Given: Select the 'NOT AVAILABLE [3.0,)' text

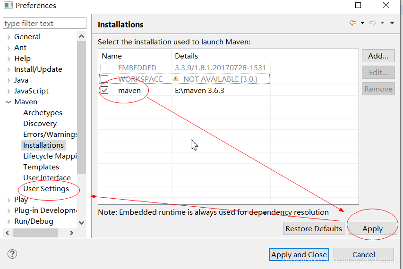Looking at the screenshot, I should tap(220, 79).
